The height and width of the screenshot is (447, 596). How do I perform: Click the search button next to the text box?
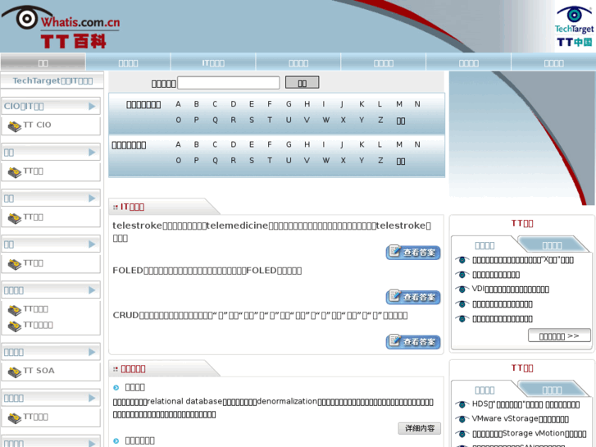pyautogui.click(x=303, y=83)
